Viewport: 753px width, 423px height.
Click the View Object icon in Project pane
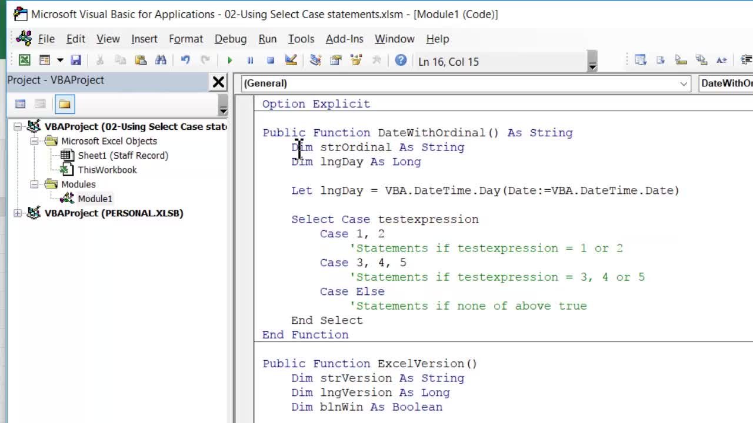[40, 104]
